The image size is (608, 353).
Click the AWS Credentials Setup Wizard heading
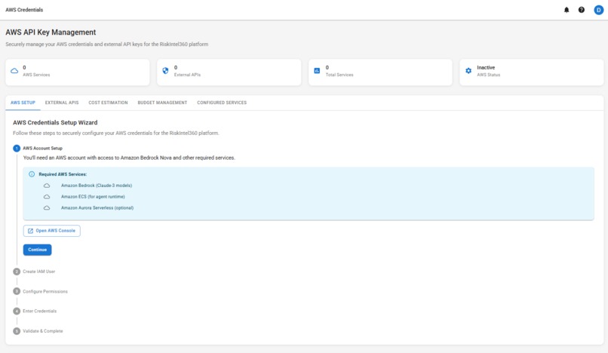55,123
